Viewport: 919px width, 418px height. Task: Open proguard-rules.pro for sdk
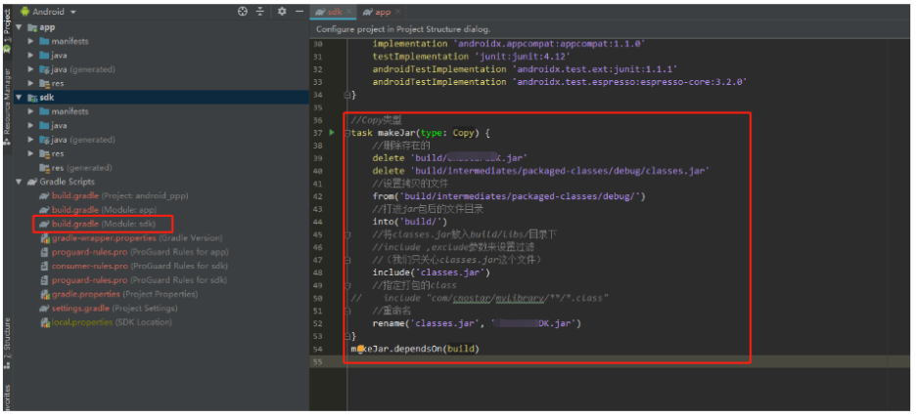click(134, 280)
